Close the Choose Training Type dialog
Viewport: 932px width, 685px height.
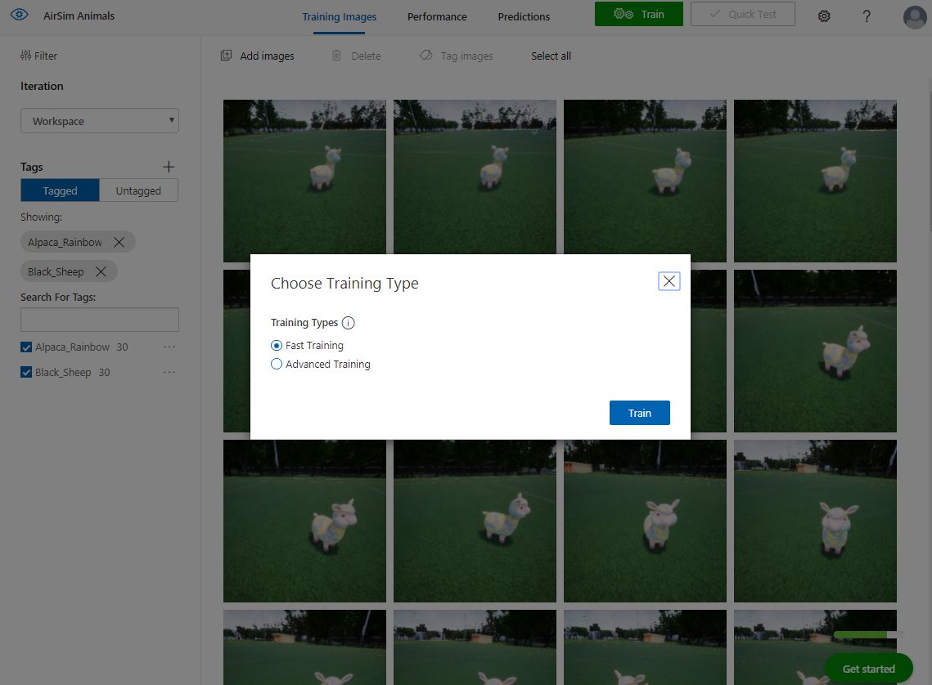pyautogui.click(x=669, y=281)
